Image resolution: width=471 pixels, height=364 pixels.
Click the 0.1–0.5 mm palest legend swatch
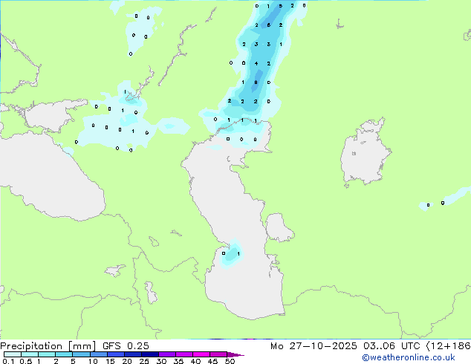pos(13,354)
